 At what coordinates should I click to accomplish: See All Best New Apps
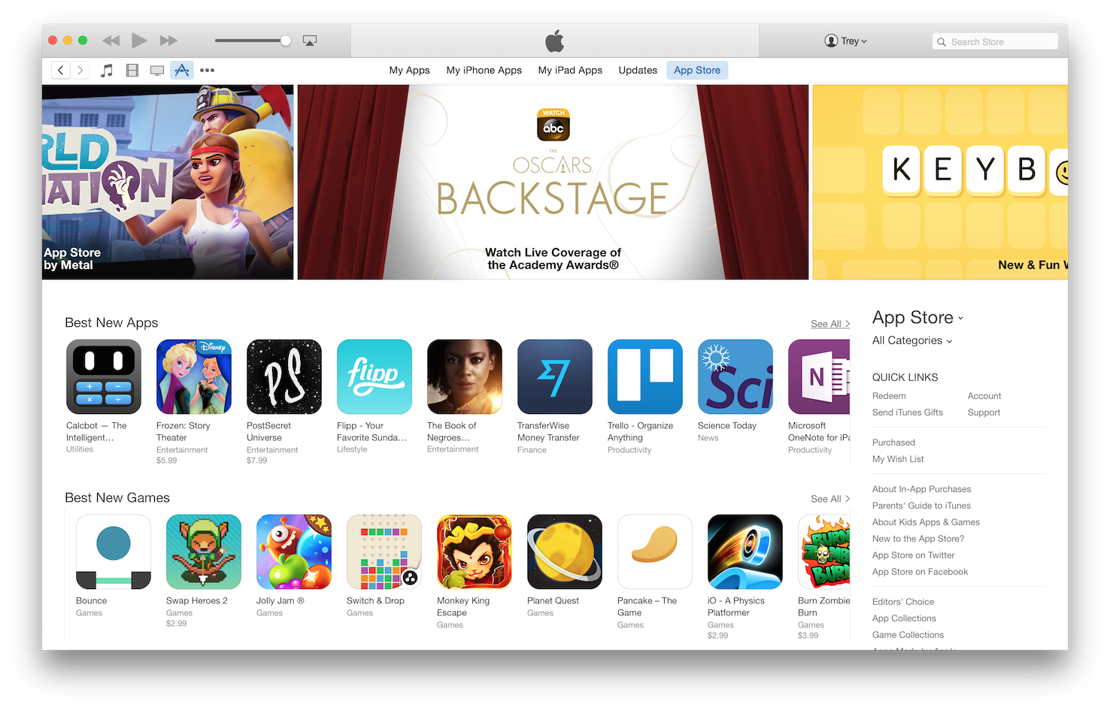pyautogui.click(x=830, y=324)
